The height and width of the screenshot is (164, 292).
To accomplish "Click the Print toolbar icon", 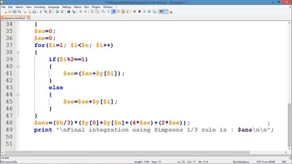I will (34, 12).
